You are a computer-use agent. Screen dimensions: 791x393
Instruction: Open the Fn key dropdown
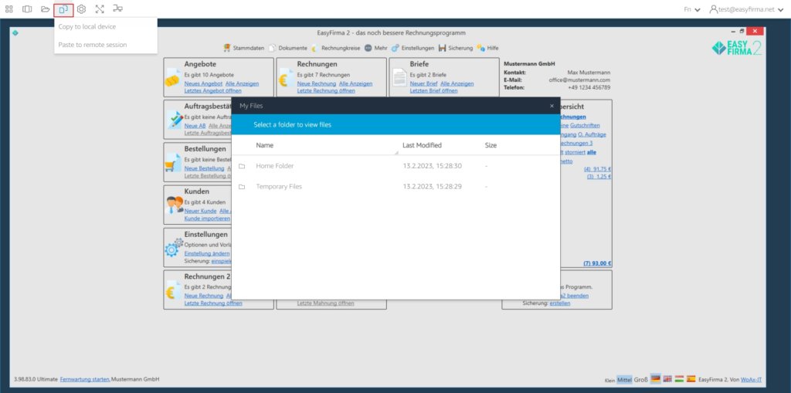click(x=691, y=9)
